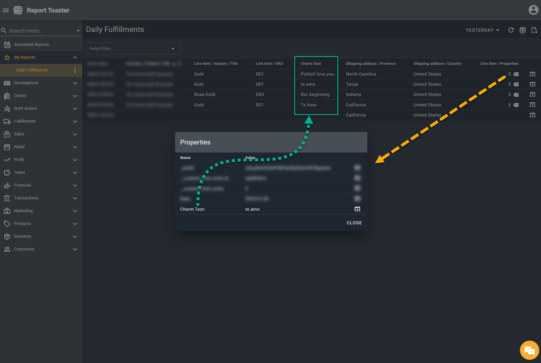
Task: Close the Properties dialog
Action: (x=354, y=223)
